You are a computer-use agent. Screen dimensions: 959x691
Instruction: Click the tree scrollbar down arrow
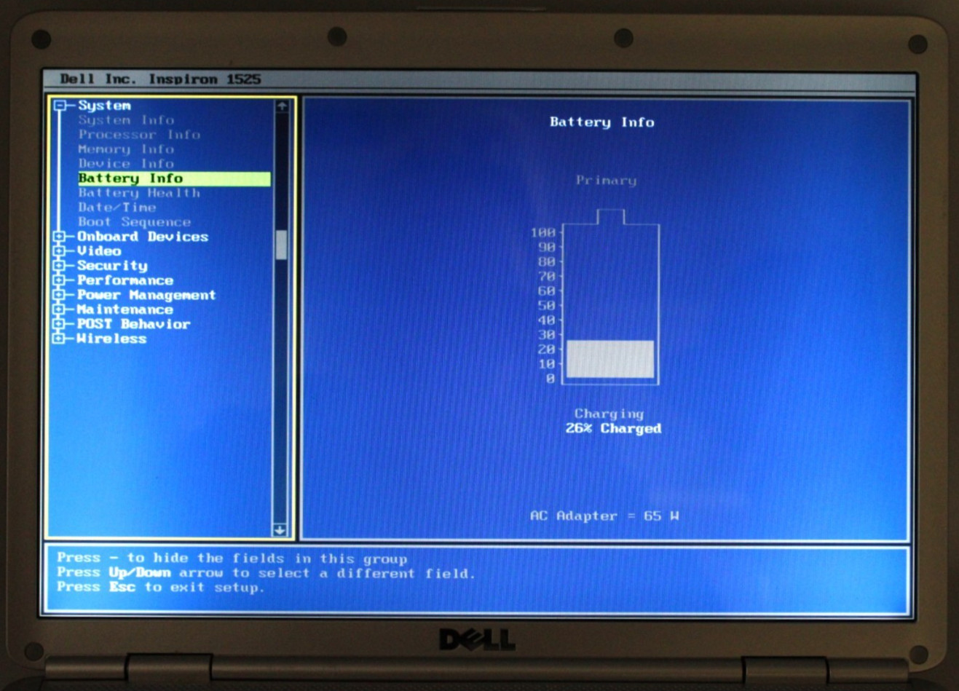coord(280,530)
